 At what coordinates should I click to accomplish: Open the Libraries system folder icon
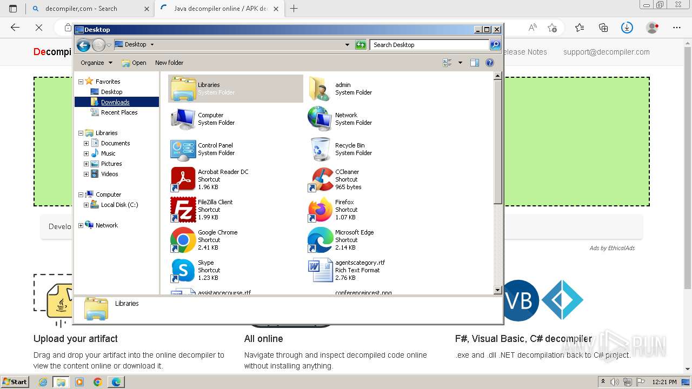pos(183,89)
